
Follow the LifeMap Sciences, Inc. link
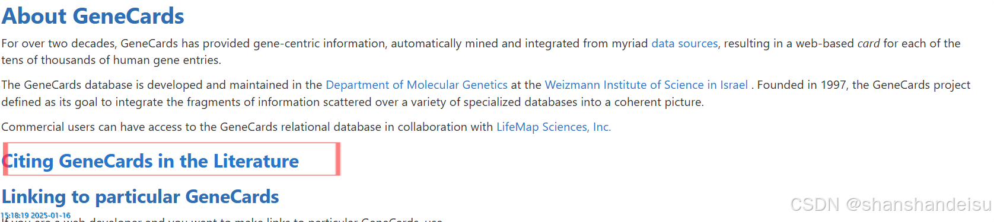[x=553, y=127]
